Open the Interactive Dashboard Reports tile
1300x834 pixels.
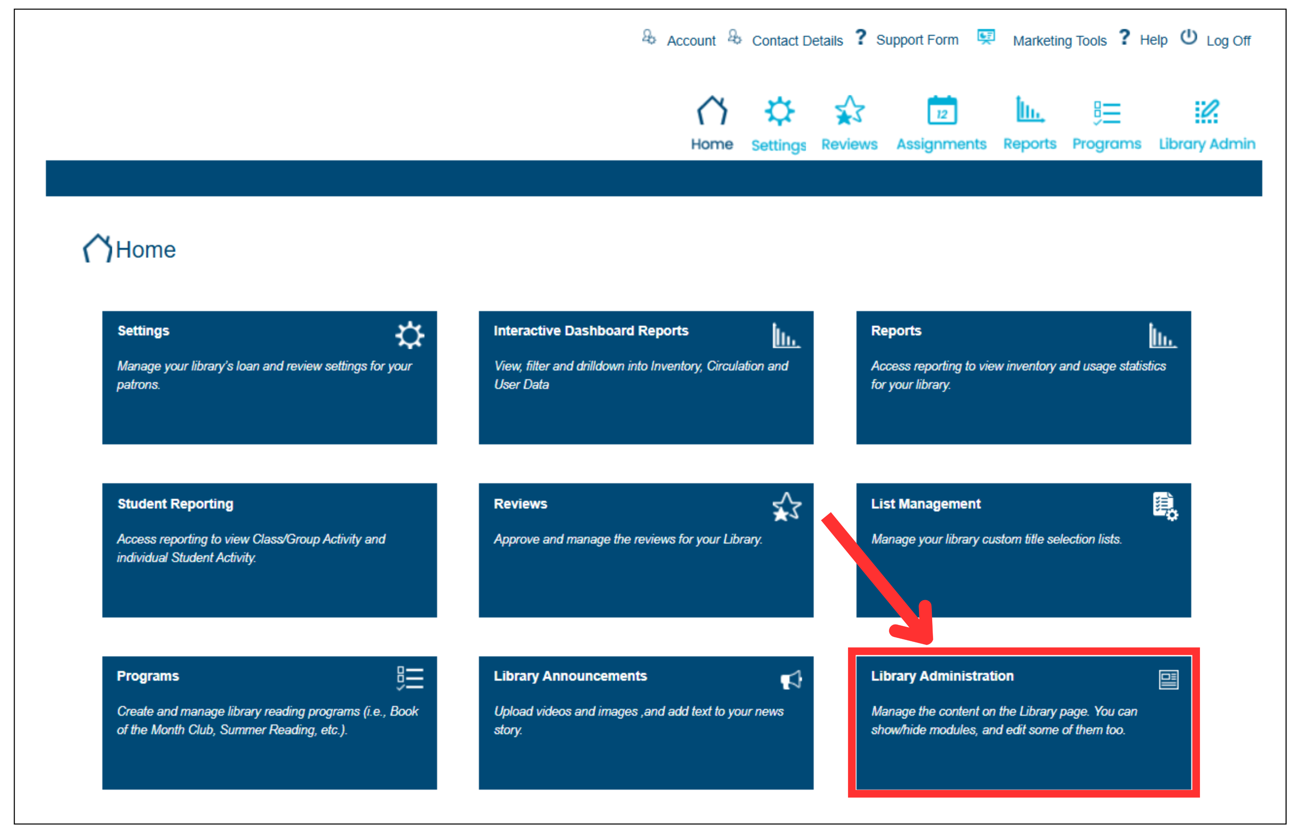646,377
